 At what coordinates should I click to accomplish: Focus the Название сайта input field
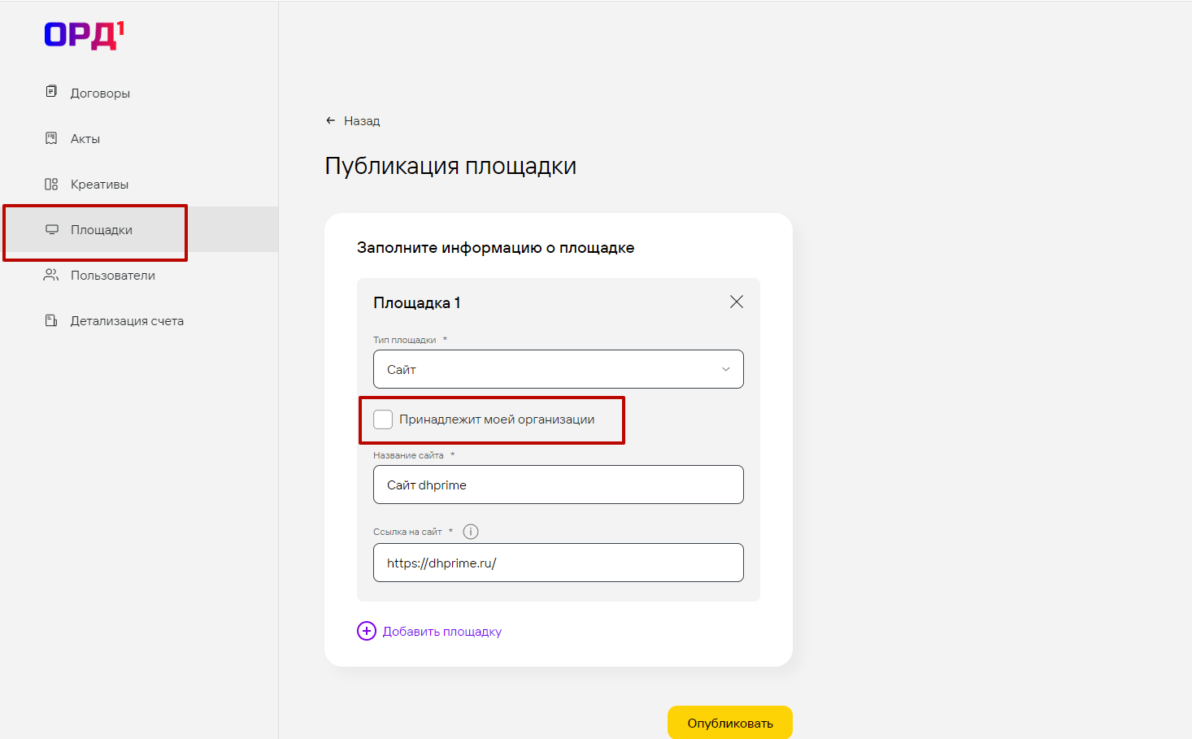(558, 485)
